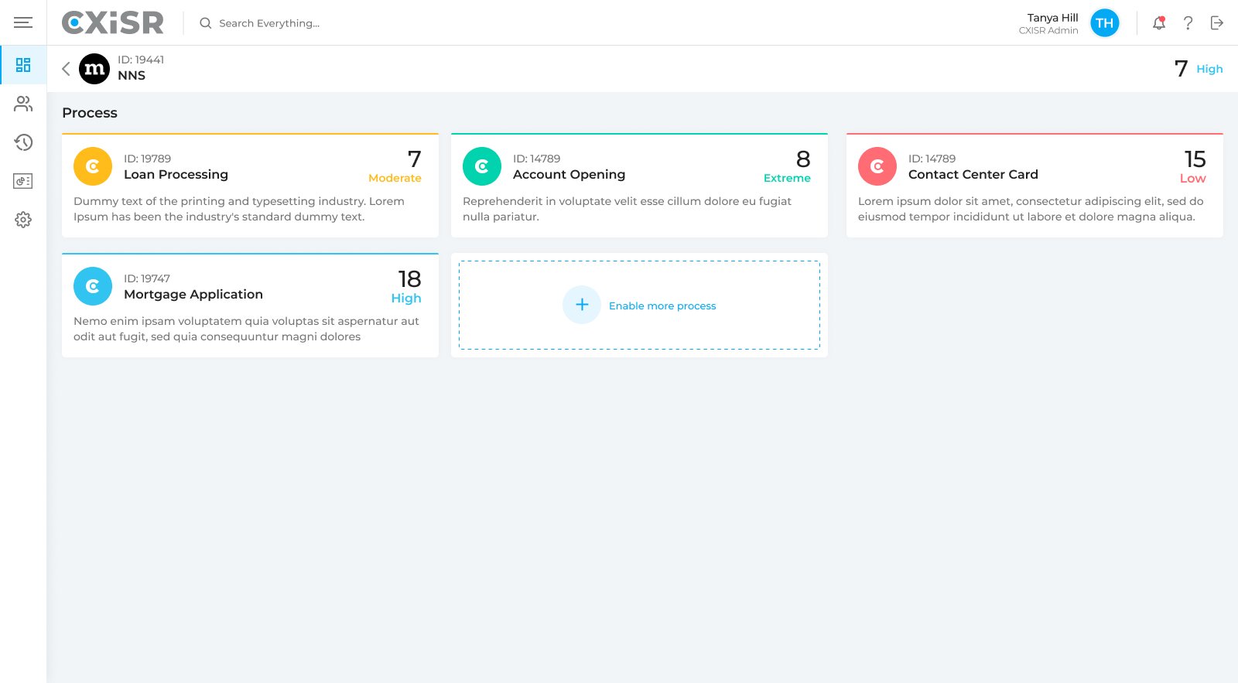This screenshot has height=683, width=1238.
Task: Open the users sidebar icon
Action: (23, 104)
